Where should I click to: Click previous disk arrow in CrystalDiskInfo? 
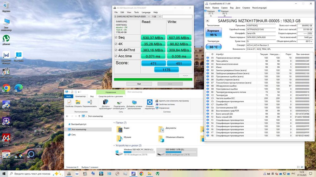207,20
